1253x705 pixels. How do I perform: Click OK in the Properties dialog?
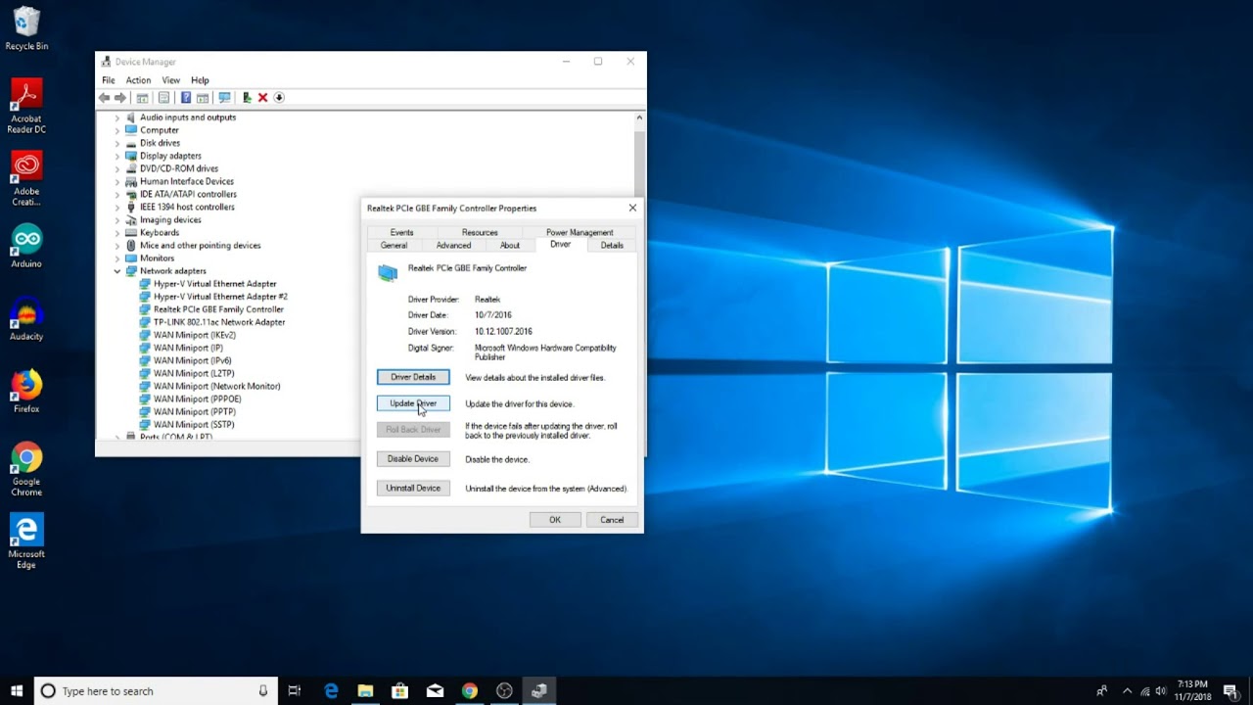(x=555, y=520)
